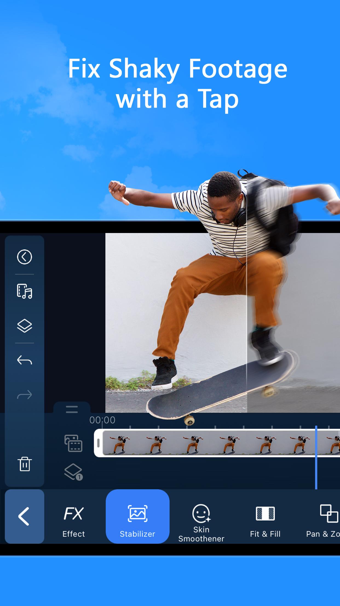Select the first skateboarder clip thumbnail

(120, 443)
